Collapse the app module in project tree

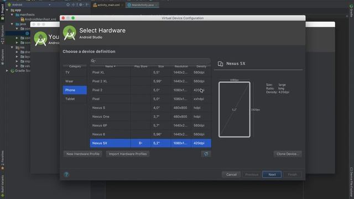(7, 10)
